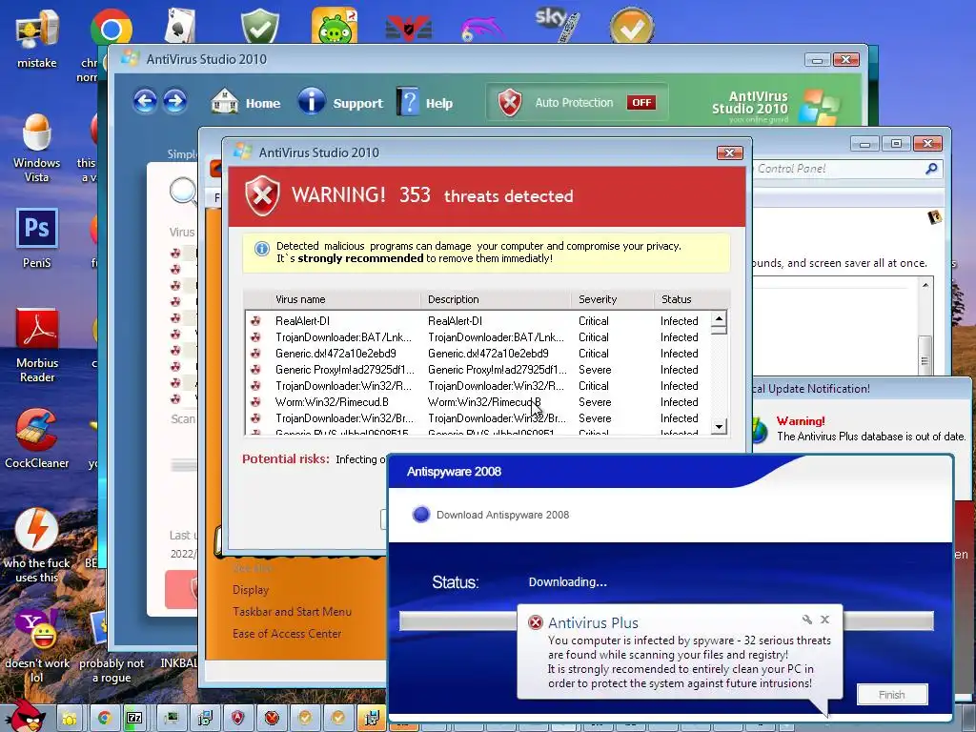The image size is (976, 732).
Task: Open the Chrome desktop shortcut
Action: coord(111,30)
